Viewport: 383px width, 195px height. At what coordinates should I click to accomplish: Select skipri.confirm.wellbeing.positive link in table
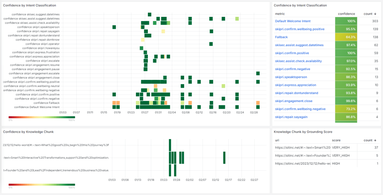(300, 29)
